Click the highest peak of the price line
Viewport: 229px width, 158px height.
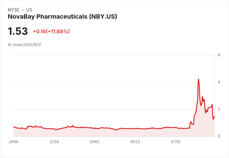[x=199, y=79]
